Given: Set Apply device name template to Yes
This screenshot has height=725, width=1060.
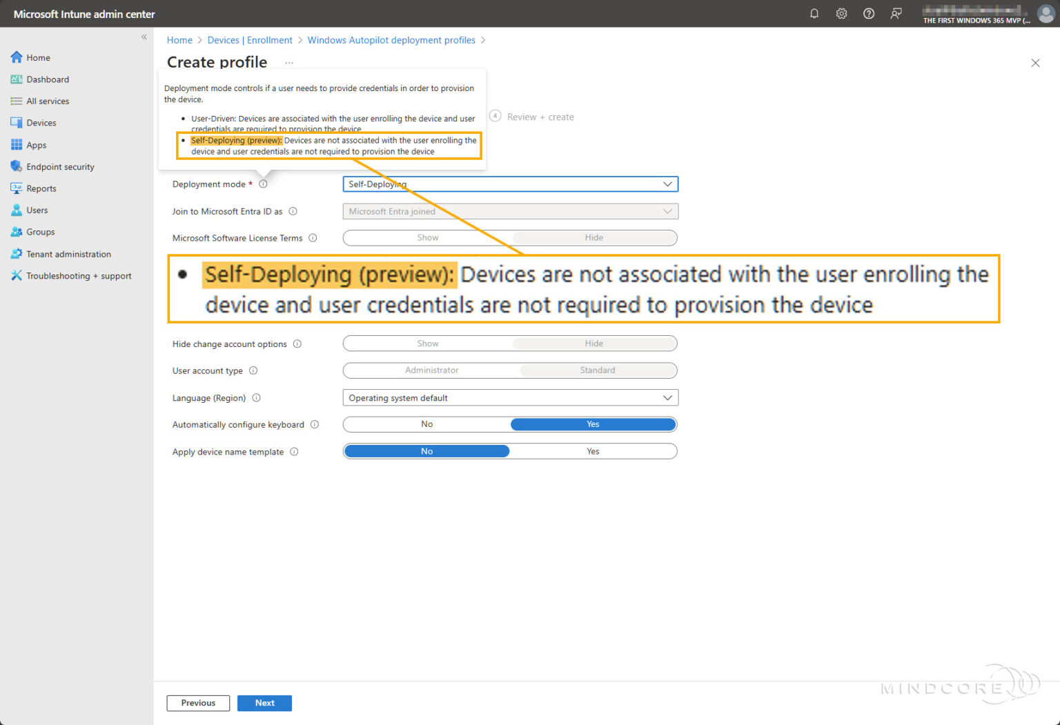Looking at the screenshot, I should 593,451.
